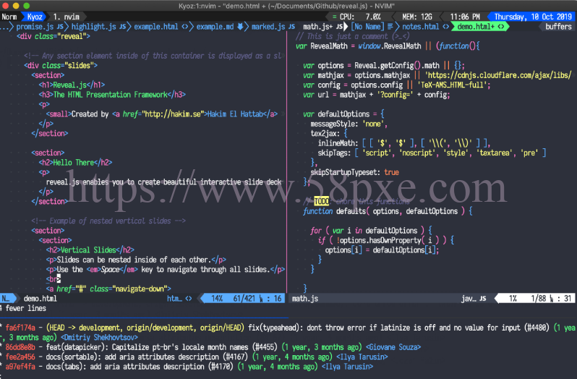Click the buffers label in the tabline
The width and height of the screenshot is (577, 379).
pos(558,27)
